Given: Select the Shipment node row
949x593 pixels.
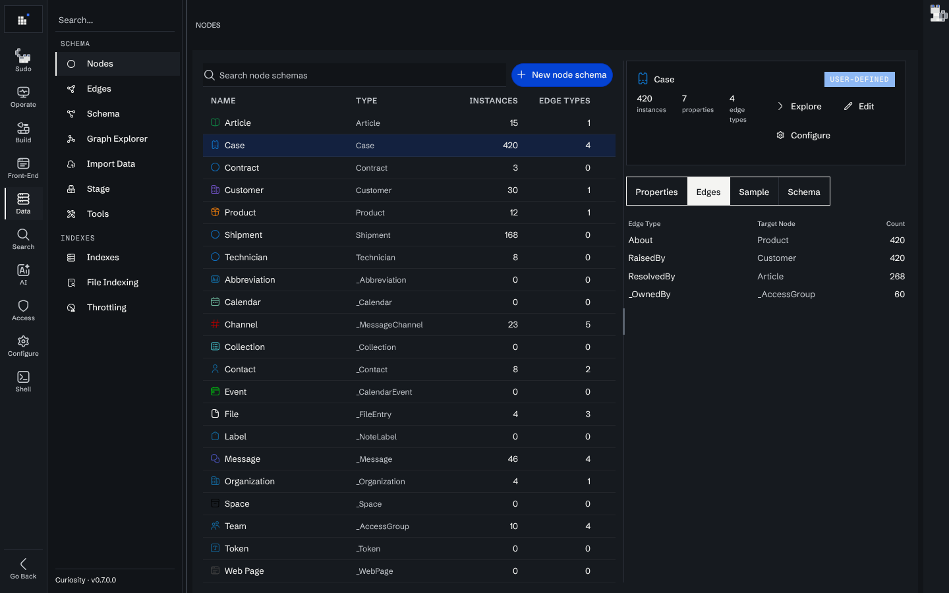Looking at the screenshot, I should (x=409, y=235).
